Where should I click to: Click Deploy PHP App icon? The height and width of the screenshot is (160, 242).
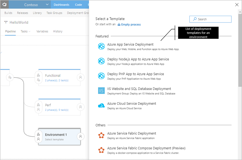tap(101, 76)
